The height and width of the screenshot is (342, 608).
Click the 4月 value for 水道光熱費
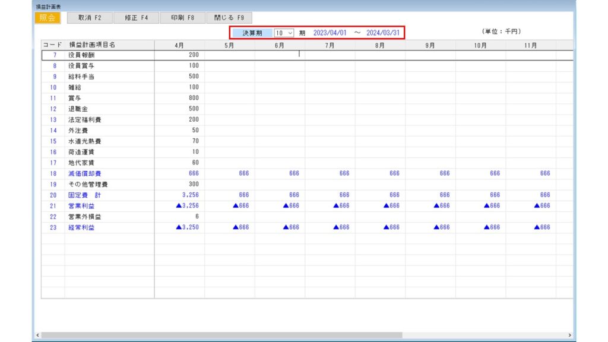click(195, 141)
